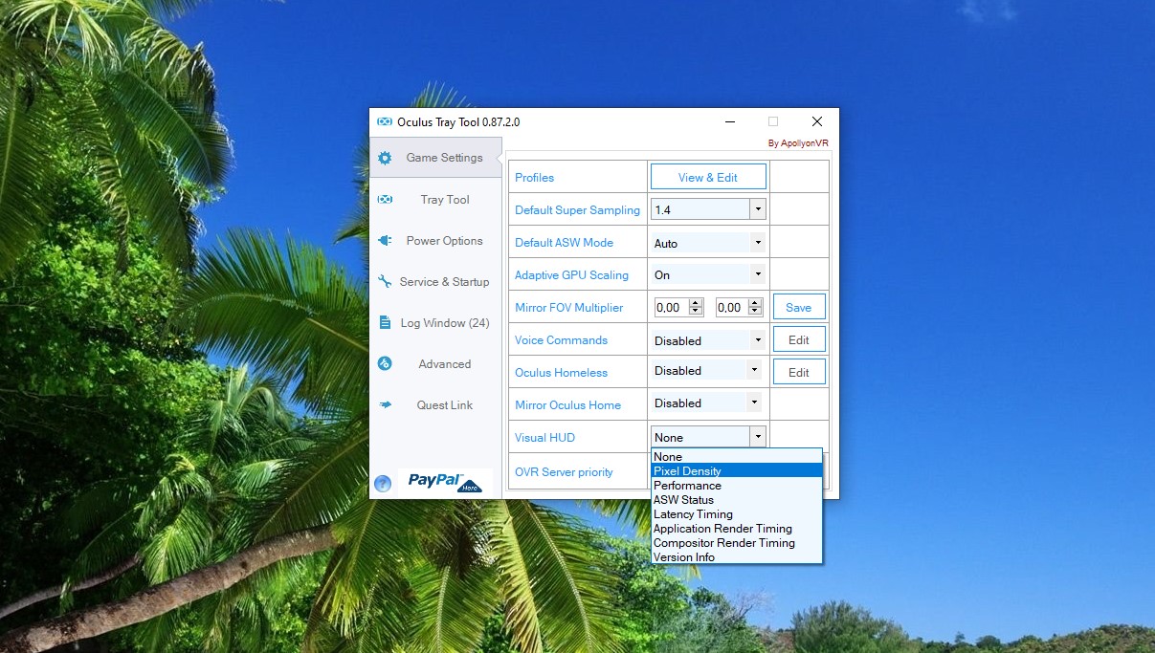The height and width of the screenshot is (653, 1155).
Task: Click the Voice Commands label
Action: [561, 339]
